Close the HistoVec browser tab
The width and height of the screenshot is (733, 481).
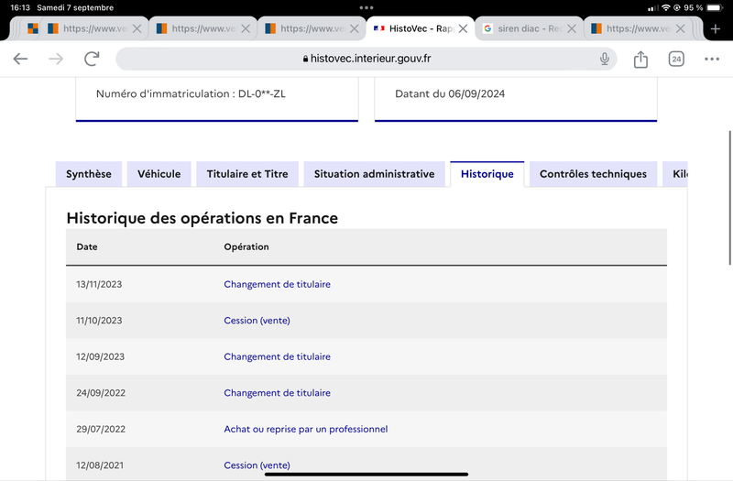463,29
